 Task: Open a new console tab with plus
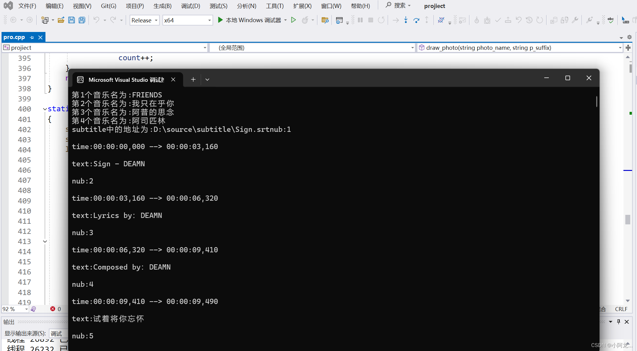193,80
